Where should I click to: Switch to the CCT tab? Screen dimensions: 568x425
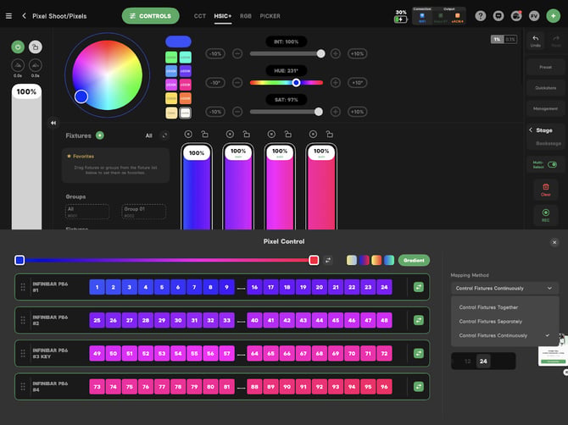click(x=199, y=16)
